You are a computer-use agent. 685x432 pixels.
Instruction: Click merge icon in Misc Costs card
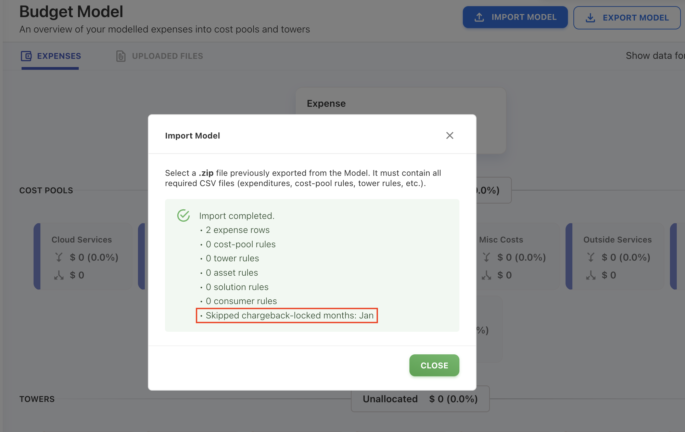click(x=486, y=257)
